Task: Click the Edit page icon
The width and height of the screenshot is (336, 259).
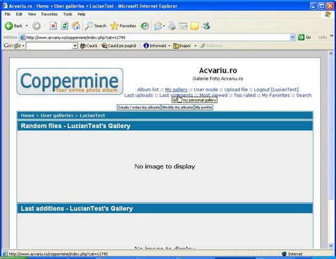Action: pos(183,27)
